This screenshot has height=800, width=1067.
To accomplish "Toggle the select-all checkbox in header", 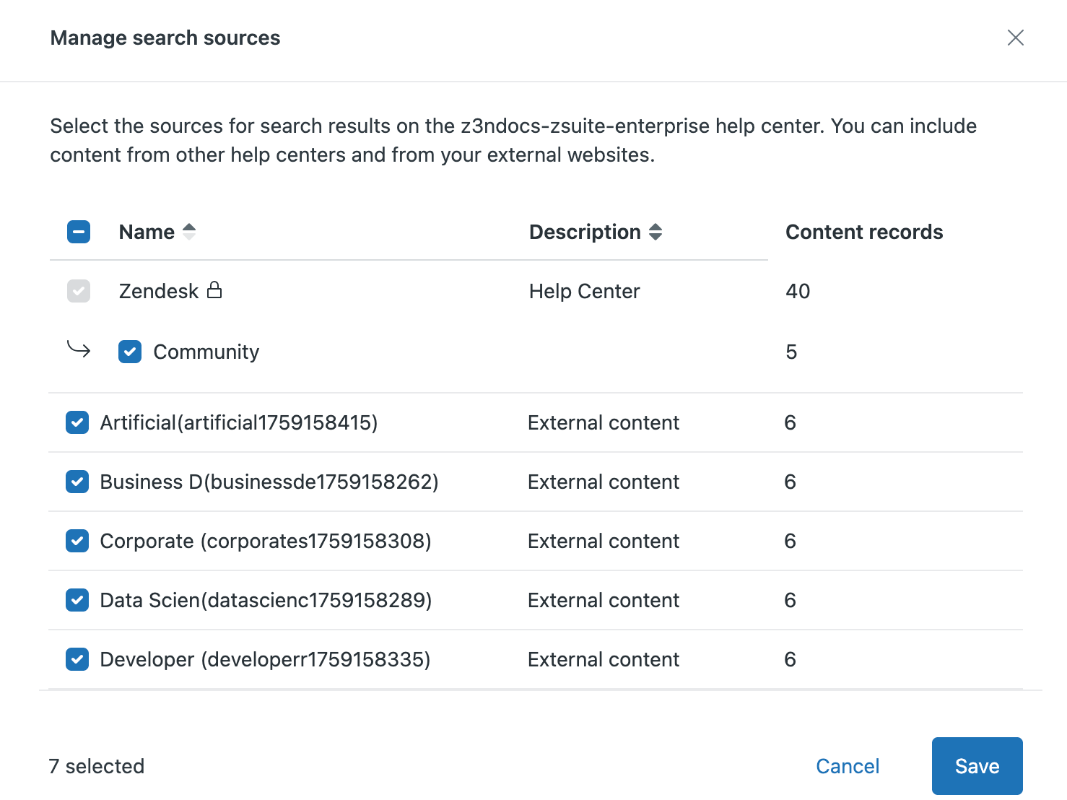I will pos(79,232).
